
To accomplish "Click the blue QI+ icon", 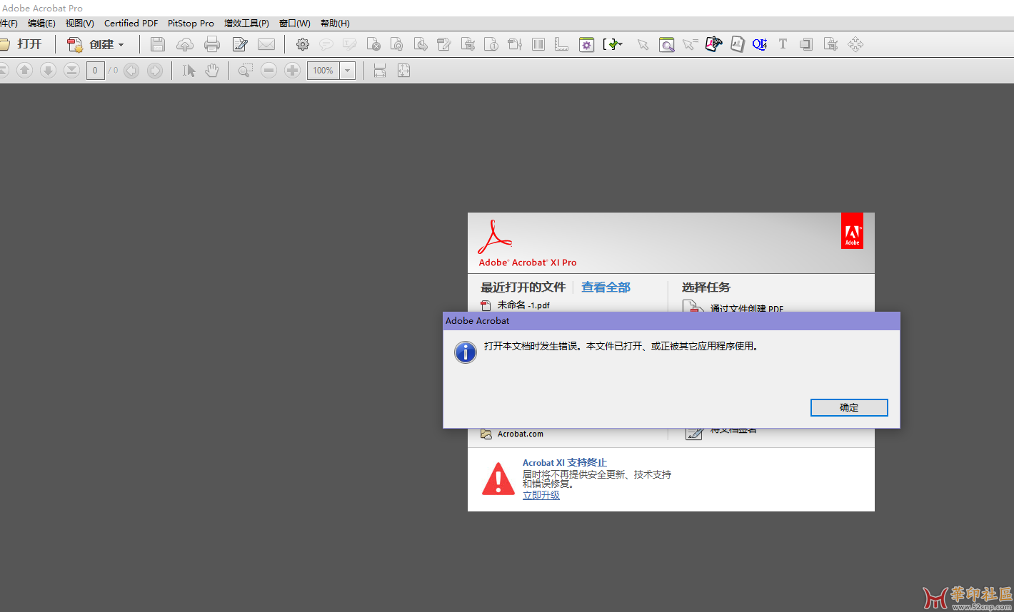I will (760, 44).
